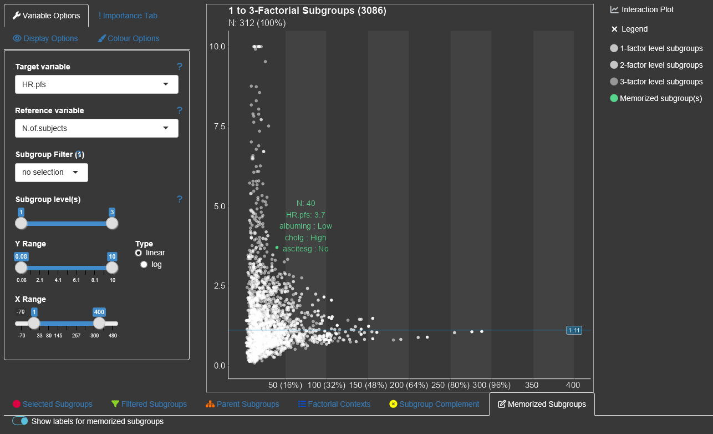Click the Interaction Plot chart icon
Image resolution: width=713 pixels, height=434 pixels.
point(614,9)
